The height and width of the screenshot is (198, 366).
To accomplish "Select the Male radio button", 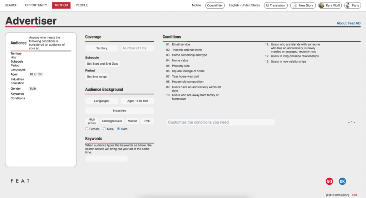I will 104,129.
